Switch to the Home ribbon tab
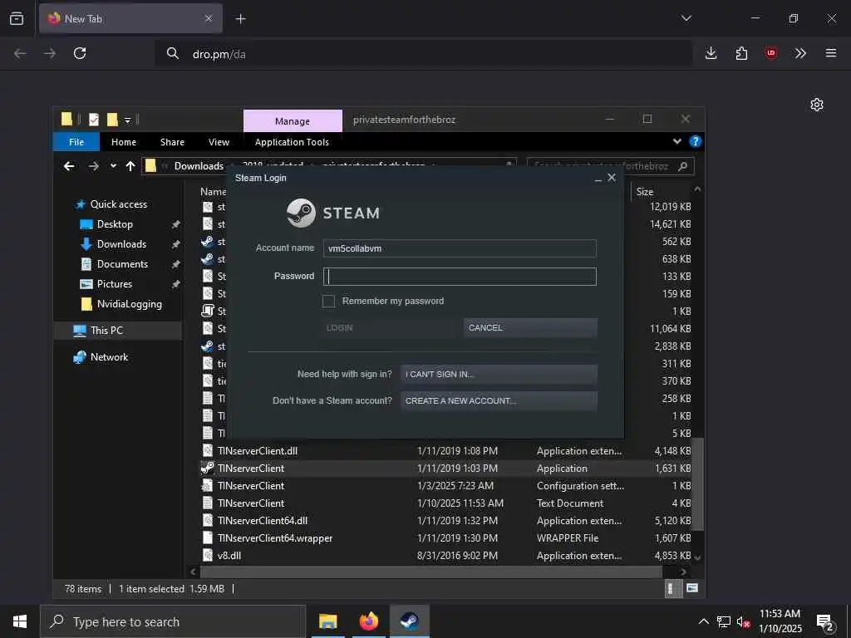Screen dimensions: 851x638 (x=124, y=142)
